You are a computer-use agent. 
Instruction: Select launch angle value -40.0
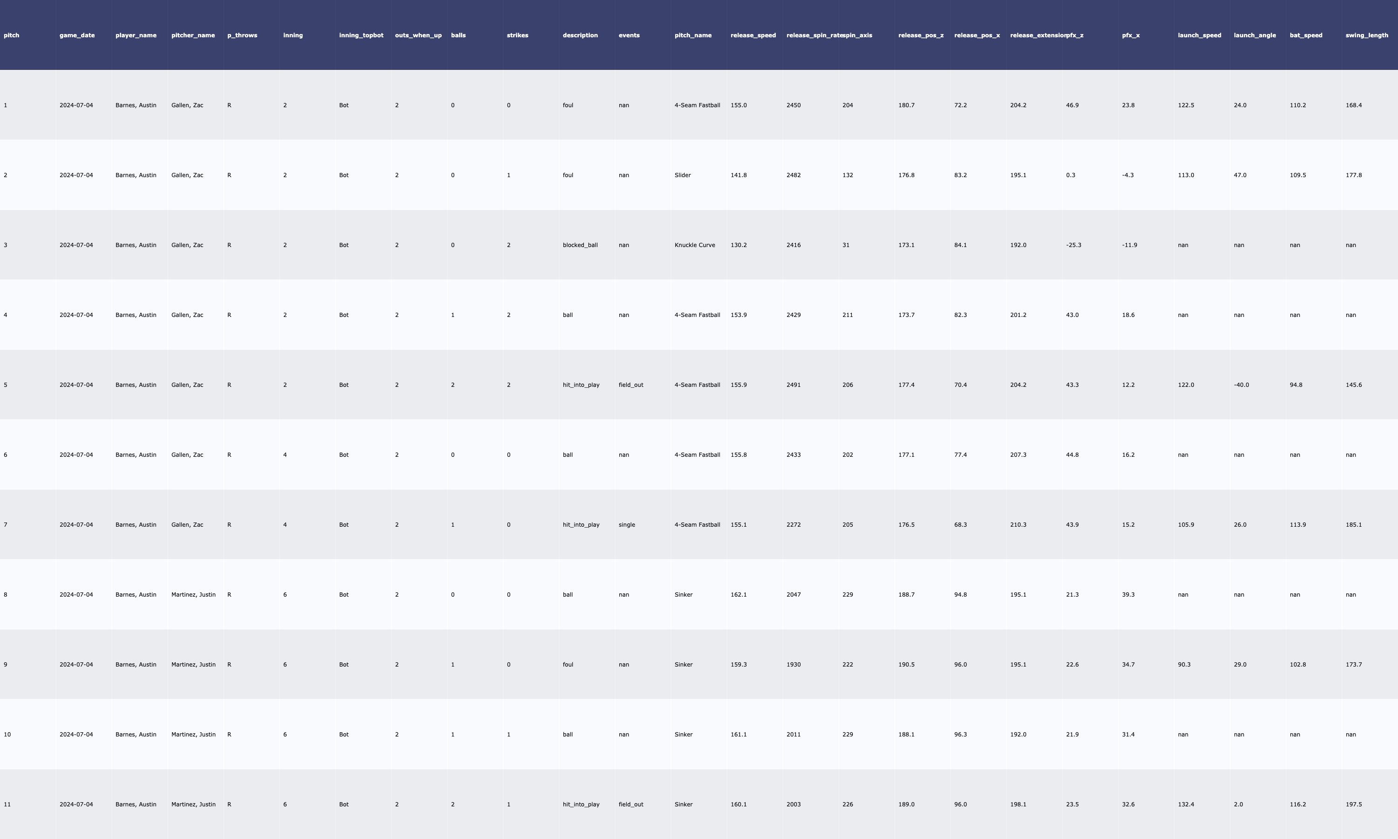pos(1241,385)
